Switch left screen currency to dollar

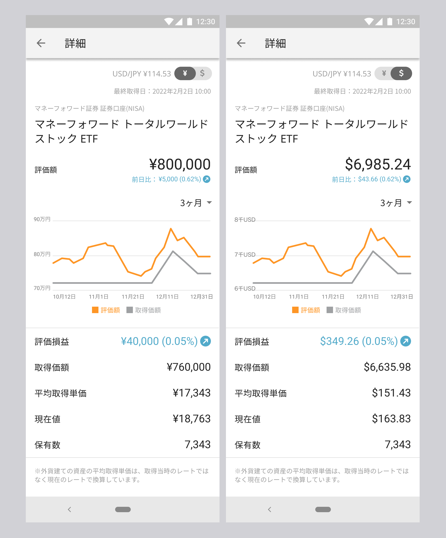tap(203, 73)
